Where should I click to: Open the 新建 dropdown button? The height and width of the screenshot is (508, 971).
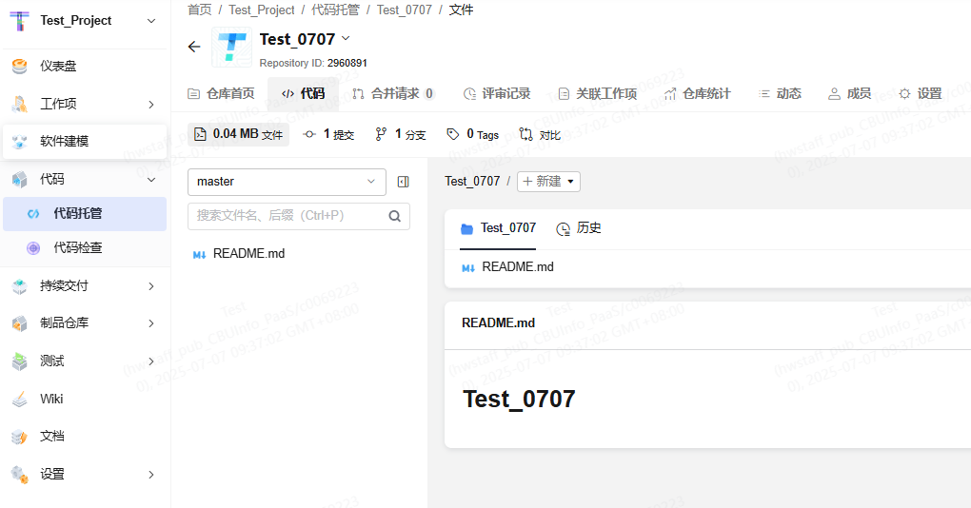click(548, 182)
